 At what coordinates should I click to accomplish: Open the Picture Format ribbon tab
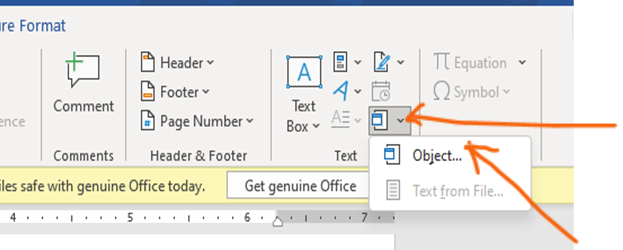pos(33,26)
